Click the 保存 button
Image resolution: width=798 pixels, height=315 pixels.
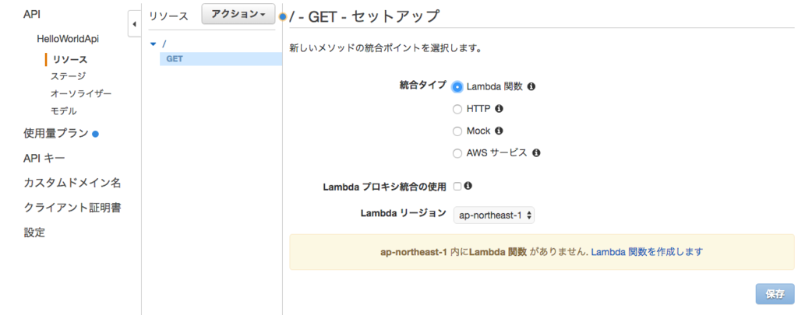click(775, 294)
